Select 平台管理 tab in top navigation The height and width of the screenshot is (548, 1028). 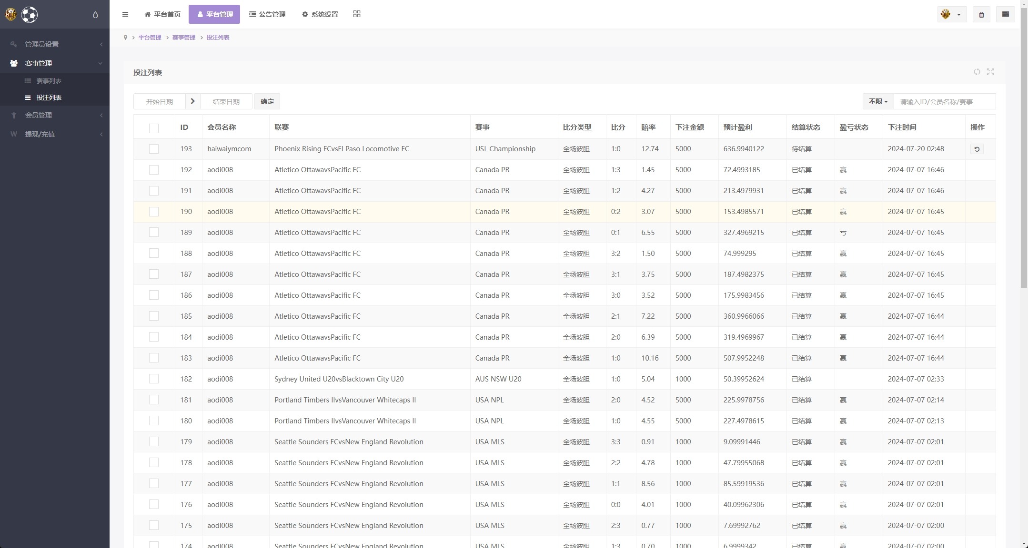215,14
